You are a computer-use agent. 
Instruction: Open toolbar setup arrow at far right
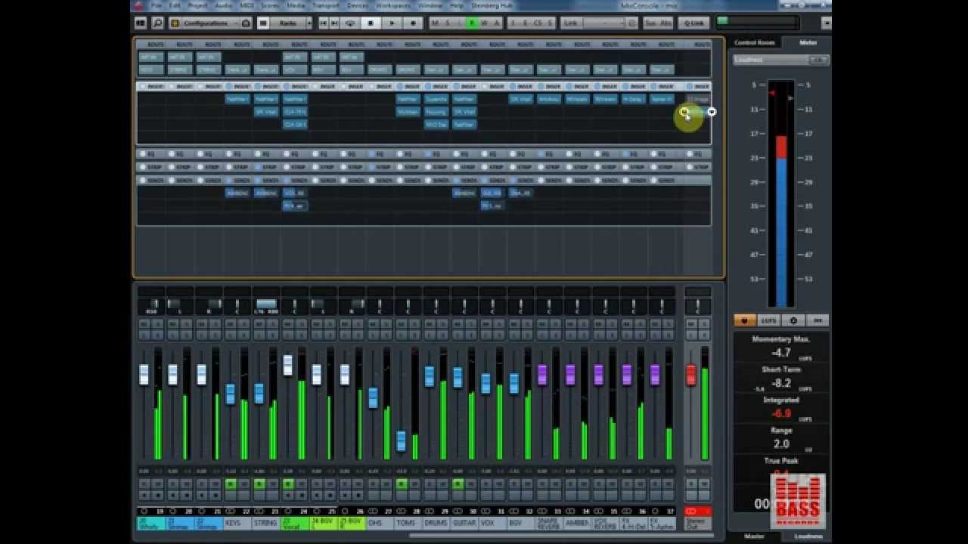(x=826, y=23)
